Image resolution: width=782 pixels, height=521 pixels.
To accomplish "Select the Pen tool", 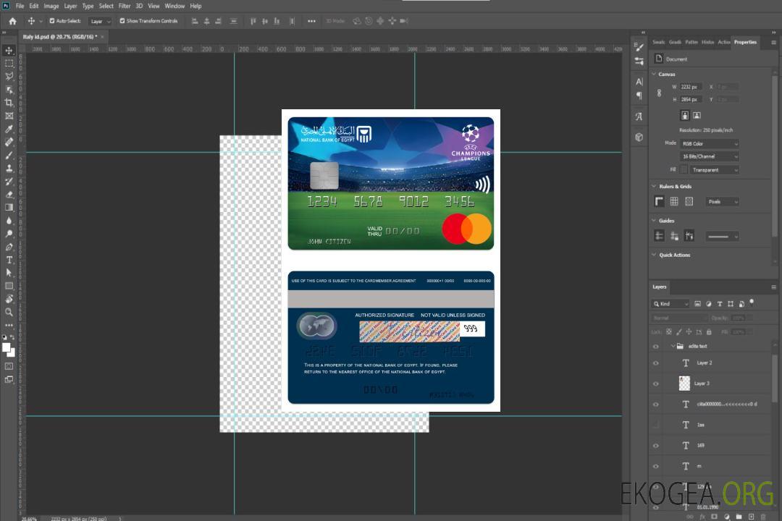I will [9, 247].
